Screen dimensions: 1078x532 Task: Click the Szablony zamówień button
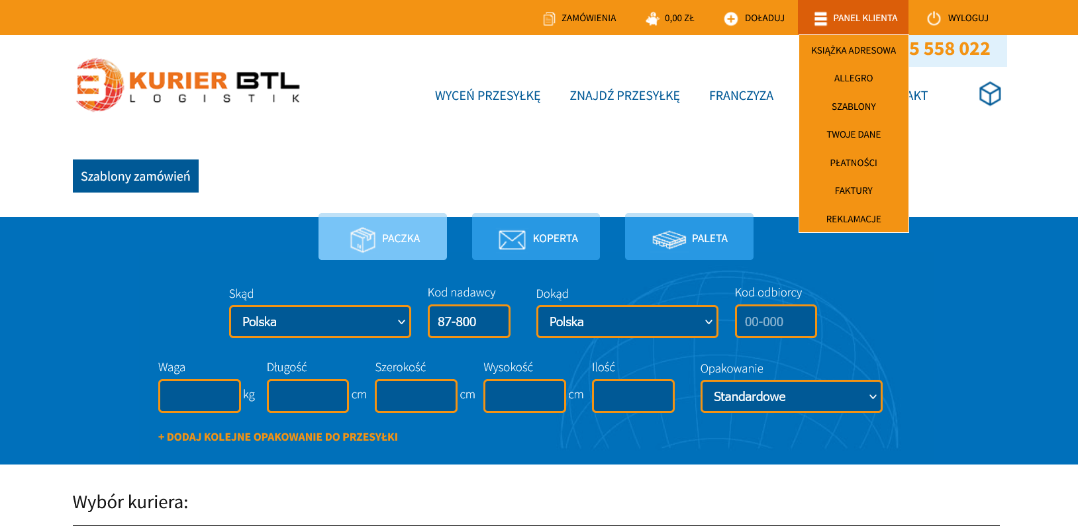pyautogui.click(x=136, y=176)
